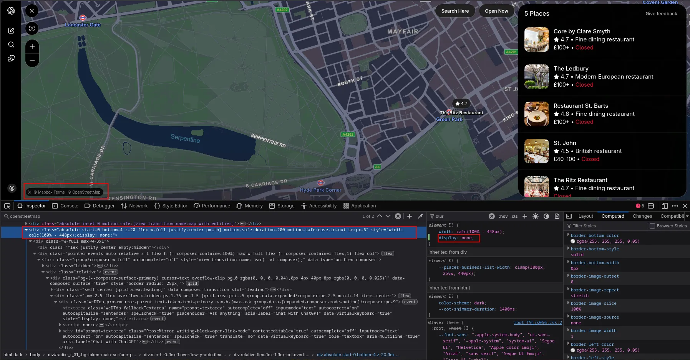The image size is (690, 360).
Task: Collapse the selected absolute start-0 div
Action: coord(26,230)
